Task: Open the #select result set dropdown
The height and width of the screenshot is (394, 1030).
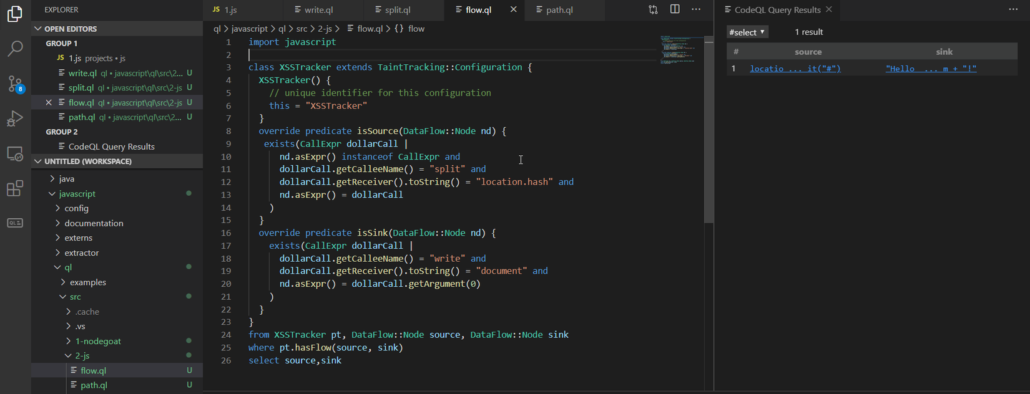Action: tap(747, 32)
